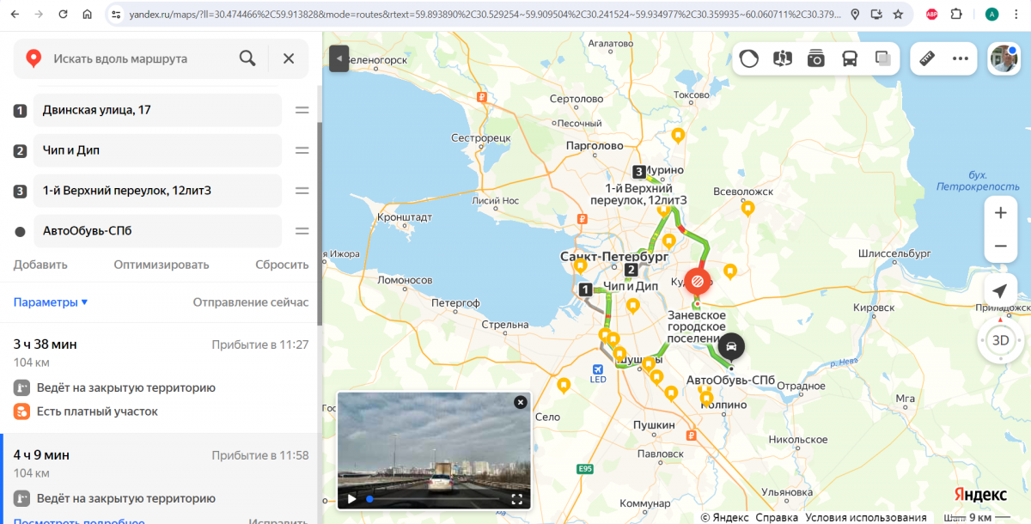Click waypoint marker 1 on the map

(x=585, y=289)
